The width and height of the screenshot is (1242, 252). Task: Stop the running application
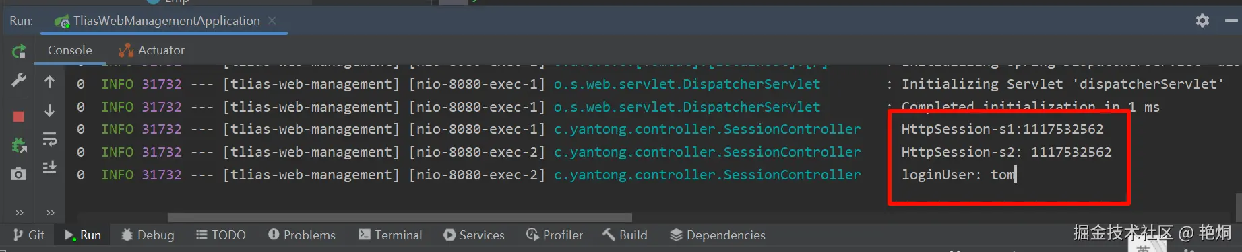(19, 116)
